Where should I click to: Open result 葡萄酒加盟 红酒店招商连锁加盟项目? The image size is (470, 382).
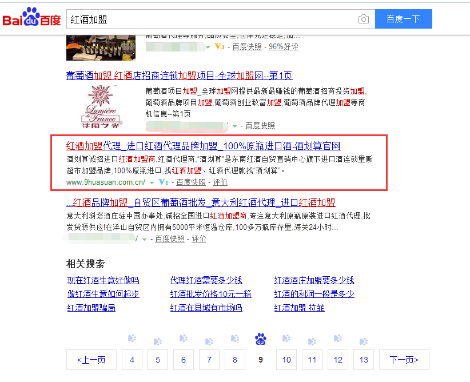tap(179, 75)
